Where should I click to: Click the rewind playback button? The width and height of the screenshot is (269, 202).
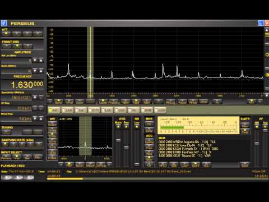pos(7,177)
